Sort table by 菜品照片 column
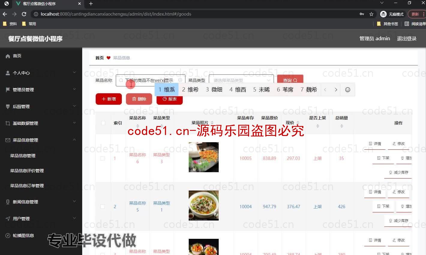Image resolution: width=426 pixels, height=255 pixels. (x=212, y=123)
